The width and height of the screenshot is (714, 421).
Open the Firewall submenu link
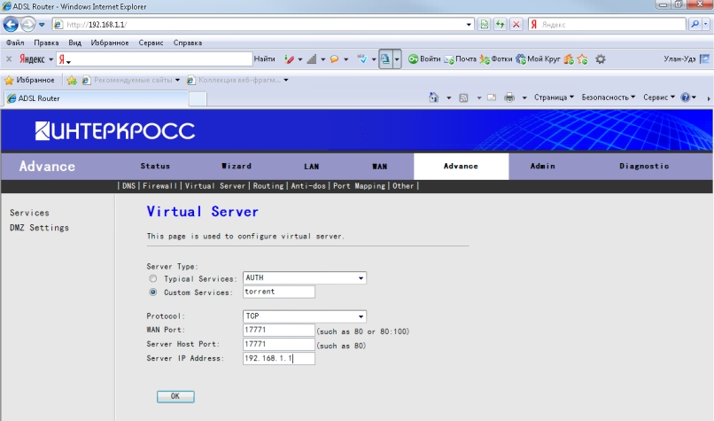159,186
